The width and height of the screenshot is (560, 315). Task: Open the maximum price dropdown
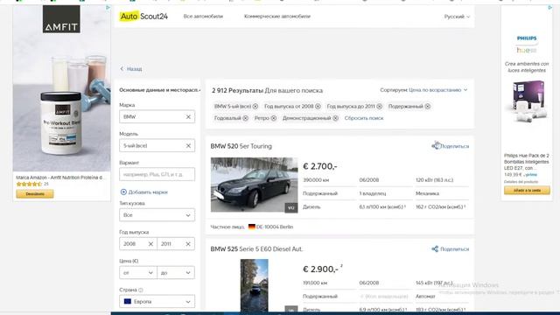pos(176,273)
